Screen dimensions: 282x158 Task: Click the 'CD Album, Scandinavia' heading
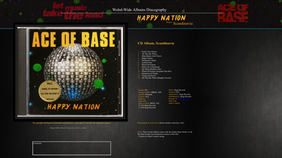(155, 44)
